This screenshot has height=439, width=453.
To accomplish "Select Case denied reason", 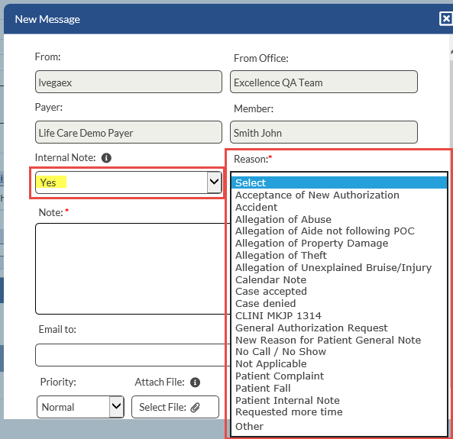I will (x=339, y=304).
